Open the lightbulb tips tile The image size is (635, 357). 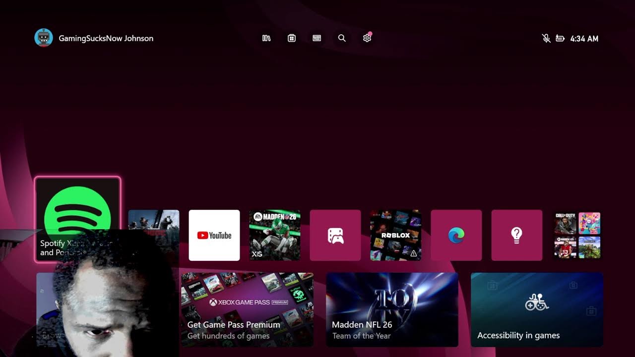click(517, 235)
